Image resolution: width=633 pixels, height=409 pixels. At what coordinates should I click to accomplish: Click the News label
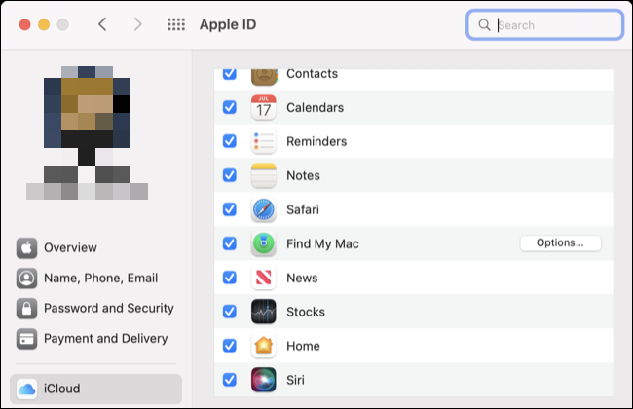pyautogui.click(x=302, y=278)
